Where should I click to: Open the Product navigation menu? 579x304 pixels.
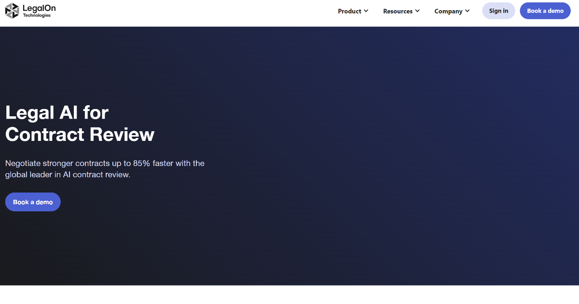350,11
